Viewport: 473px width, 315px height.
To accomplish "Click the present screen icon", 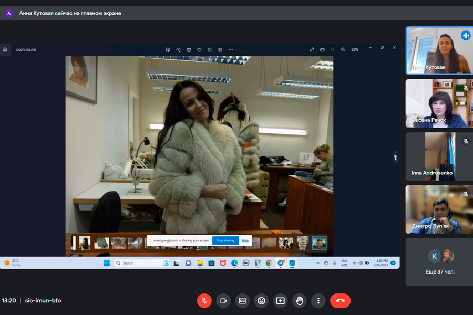I will click(280, 301).
